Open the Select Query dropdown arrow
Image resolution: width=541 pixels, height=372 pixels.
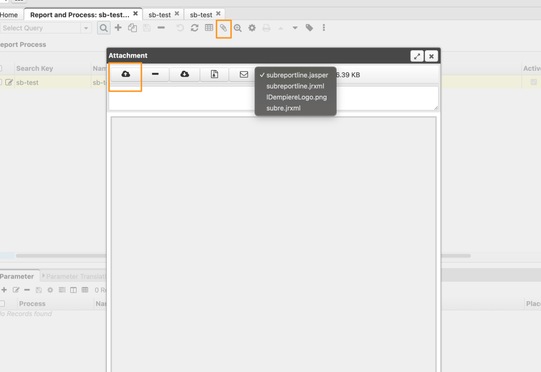click(86, 28)
